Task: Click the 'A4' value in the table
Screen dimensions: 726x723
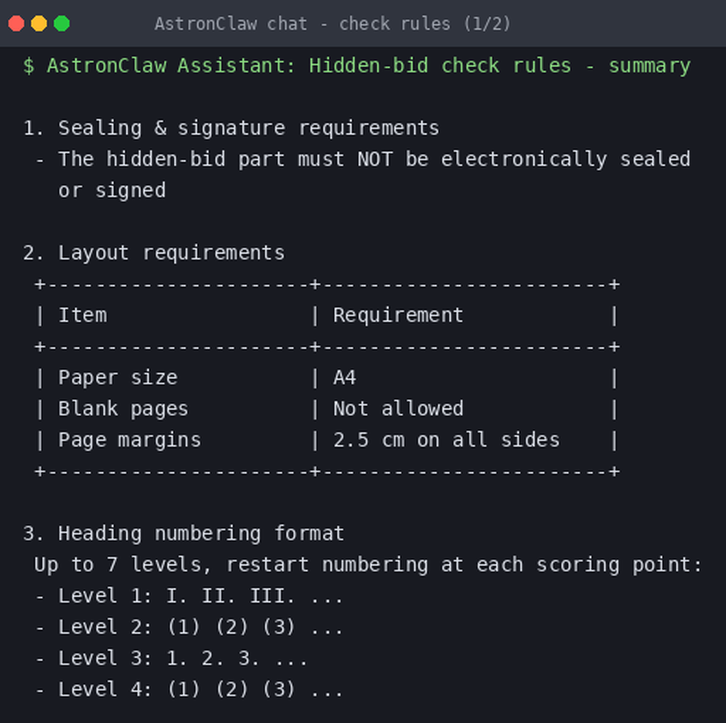Action: coord(345,378)
